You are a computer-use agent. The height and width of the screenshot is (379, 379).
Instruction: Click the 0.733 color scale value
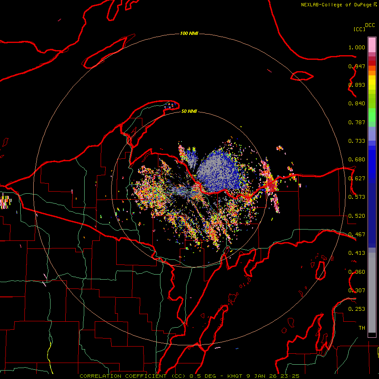pyautogui.click(x=357, y=141)
